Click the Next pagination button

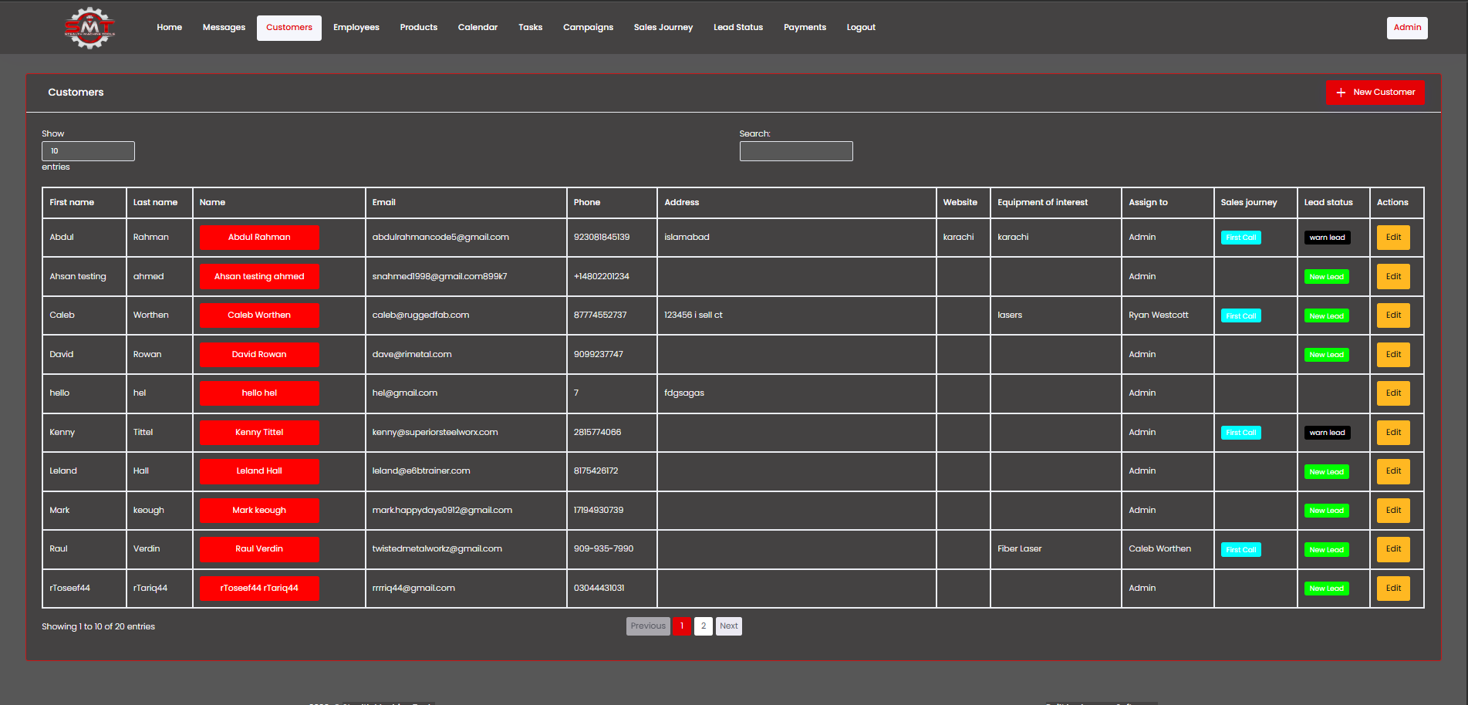(729, 626)
